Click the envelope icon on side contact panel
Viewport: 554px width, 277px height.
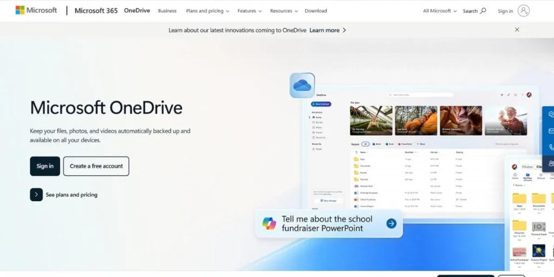[x=550, y=131]
